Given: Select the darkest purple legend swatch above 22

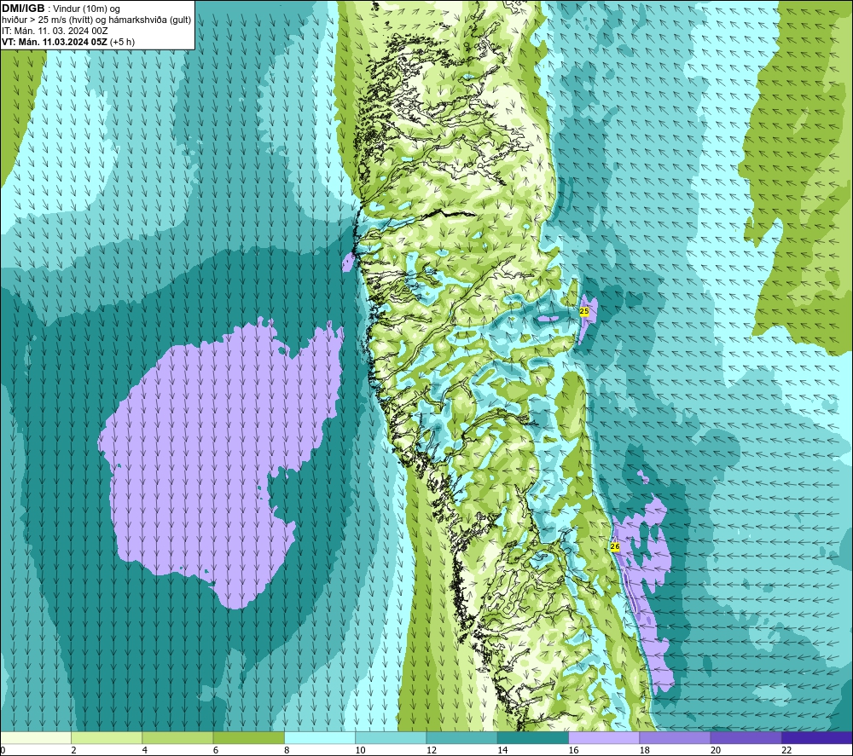Looking at the screenshot, I should pos(817,737).
